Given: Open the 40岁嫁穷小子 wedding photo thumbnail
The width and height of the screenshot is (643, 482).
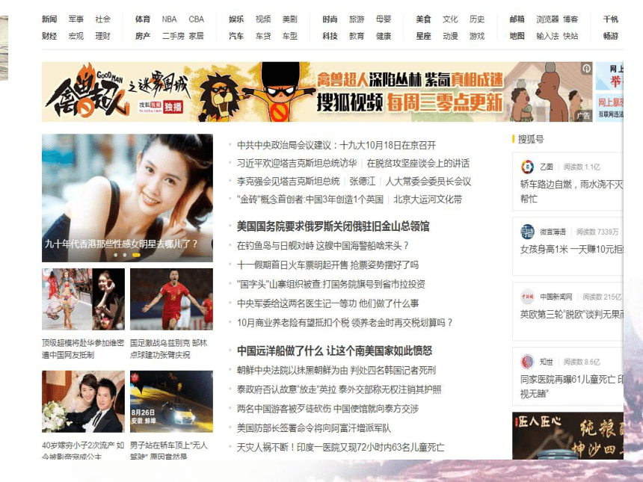Looking at the screenshot, I should coord(83,402).
